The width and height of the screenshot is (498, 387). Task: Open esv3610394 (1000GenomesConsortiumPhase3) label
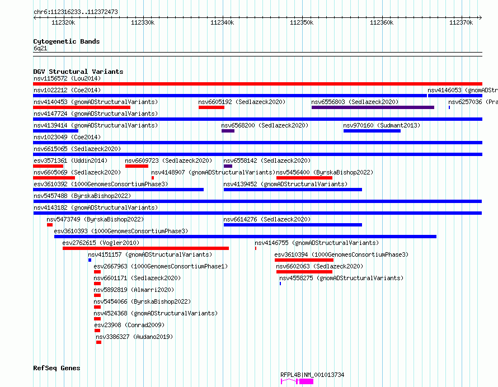[341, 254]
